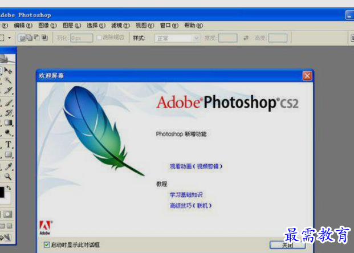Click the 教程 heading text
The height and width of the screenshot is (253, 354).
pos(162,184)
